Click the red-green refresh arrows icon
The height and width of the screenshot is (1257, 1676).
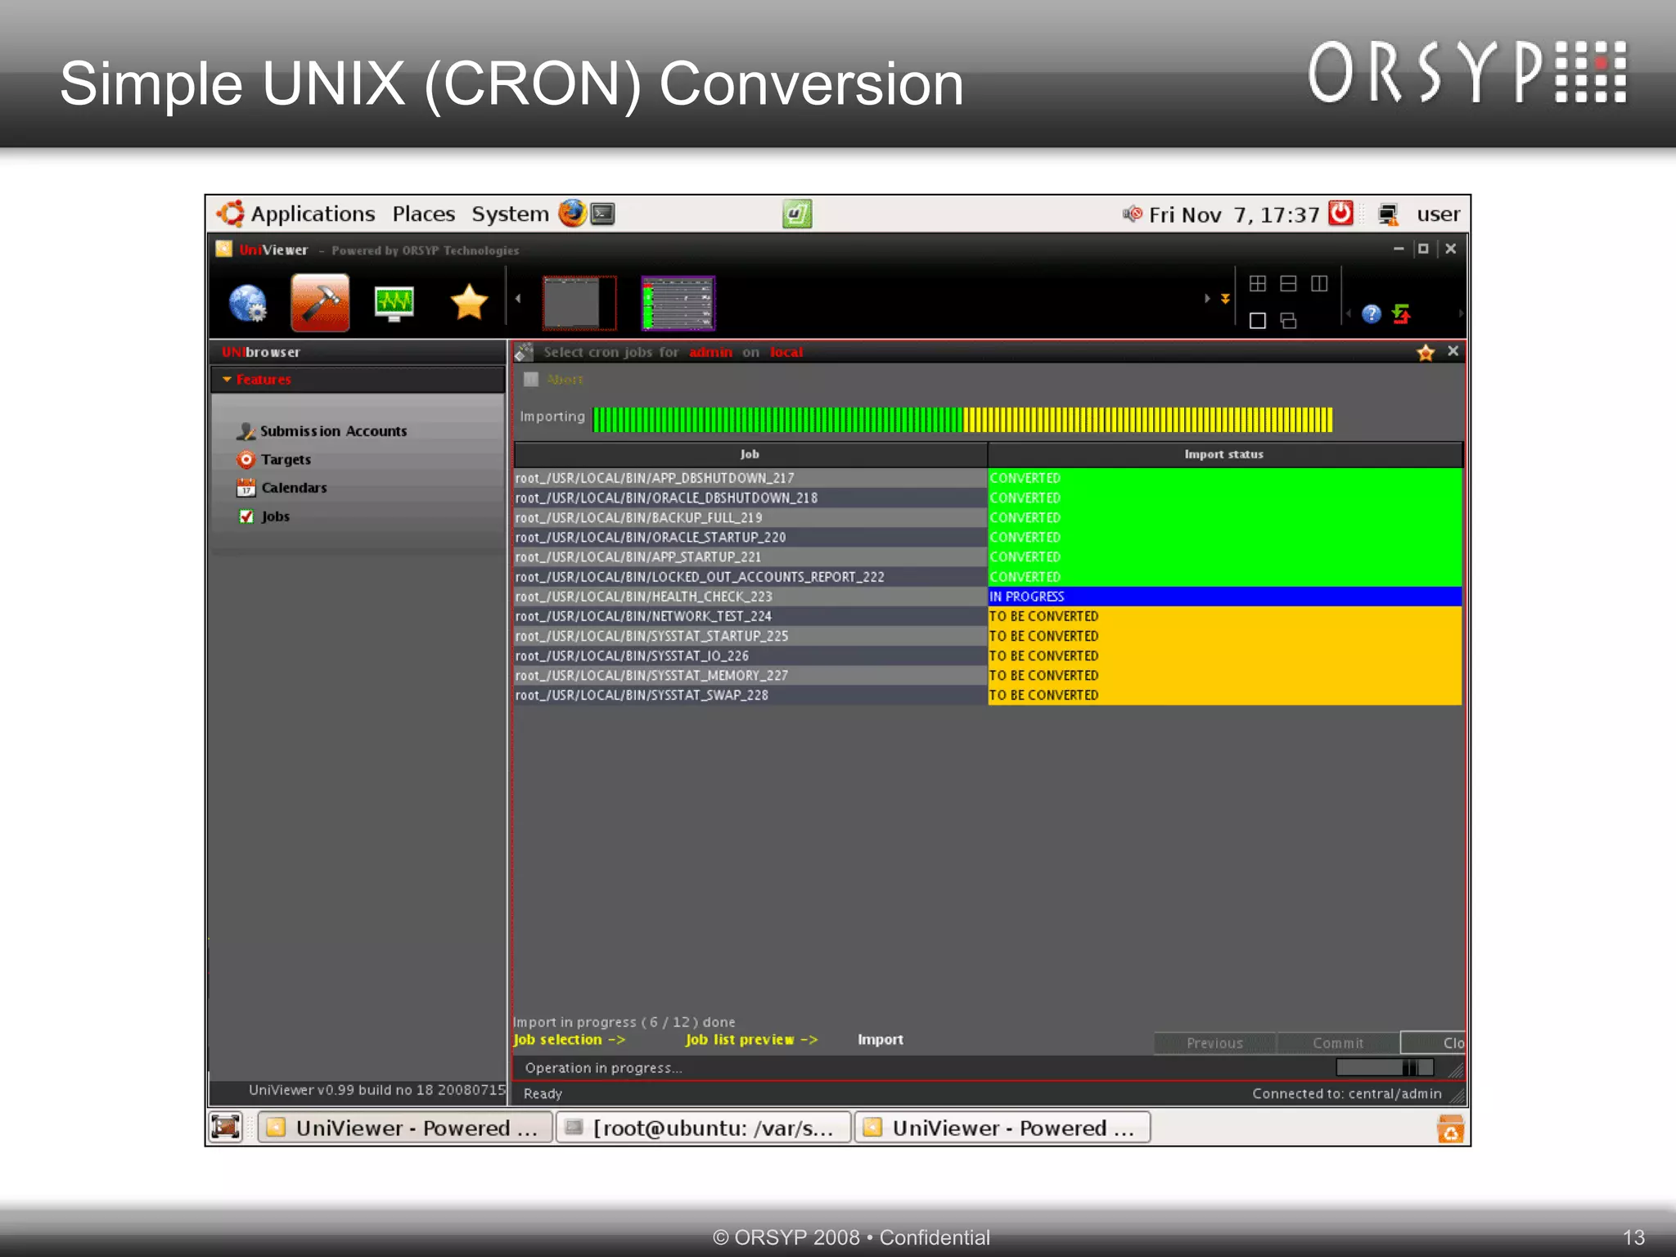[x=1401, y=314]
